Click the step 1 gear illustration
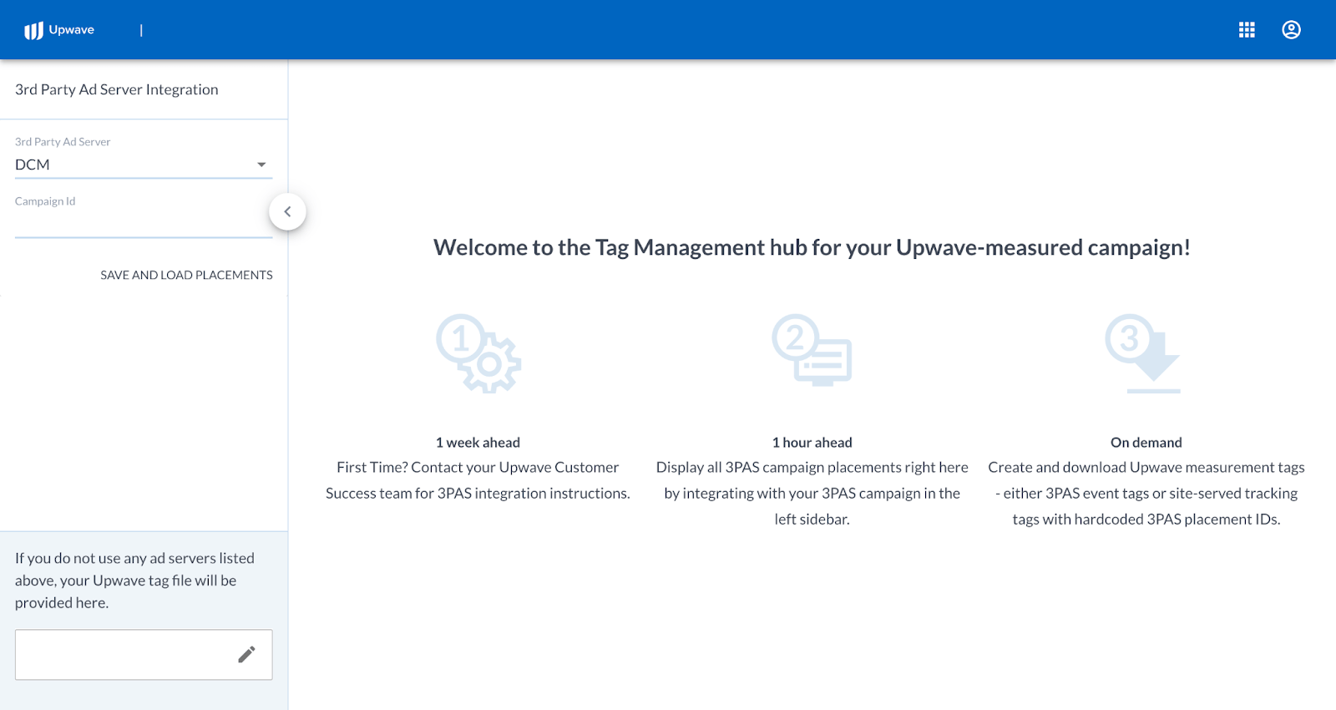1336x710 pixels. (478, 353)
